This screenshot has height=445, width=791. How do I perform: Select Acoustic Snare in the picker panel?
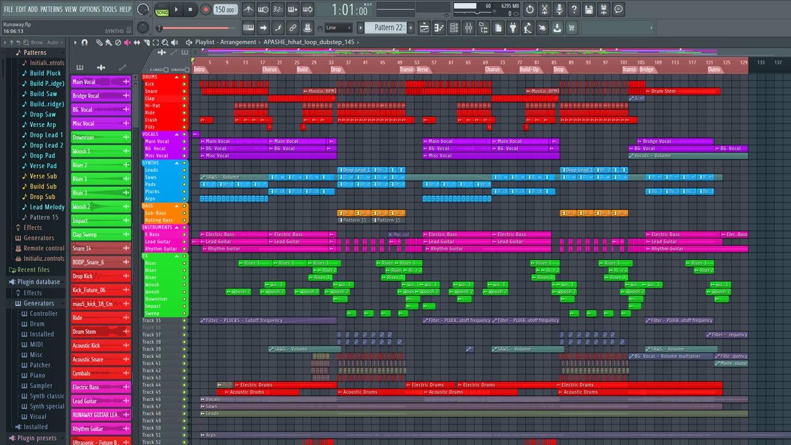coord(101,360)
